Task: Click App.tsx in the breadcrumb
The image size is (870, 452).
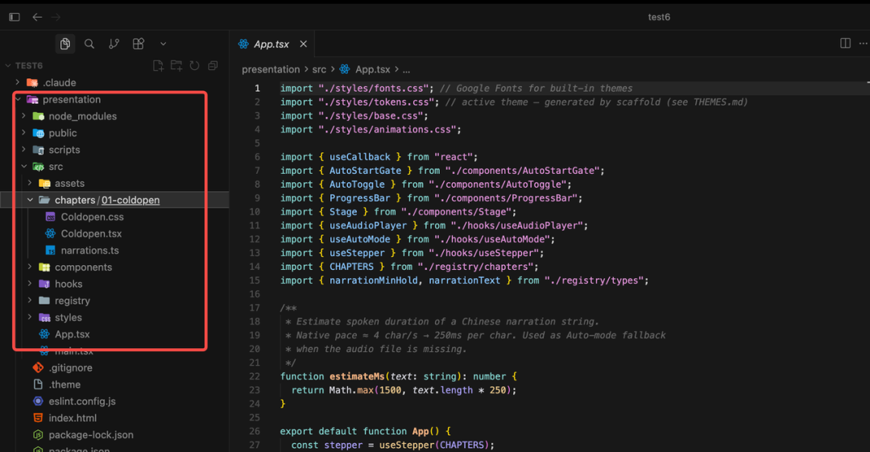Action: 372,69
